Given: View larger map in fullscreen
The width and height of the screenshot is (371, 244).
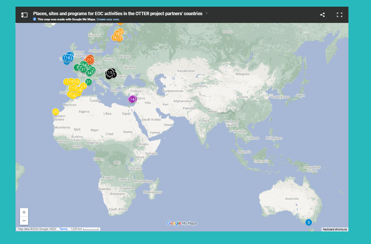Looking at the screenshot, I should pyautogui.click(x=339, y=15).
